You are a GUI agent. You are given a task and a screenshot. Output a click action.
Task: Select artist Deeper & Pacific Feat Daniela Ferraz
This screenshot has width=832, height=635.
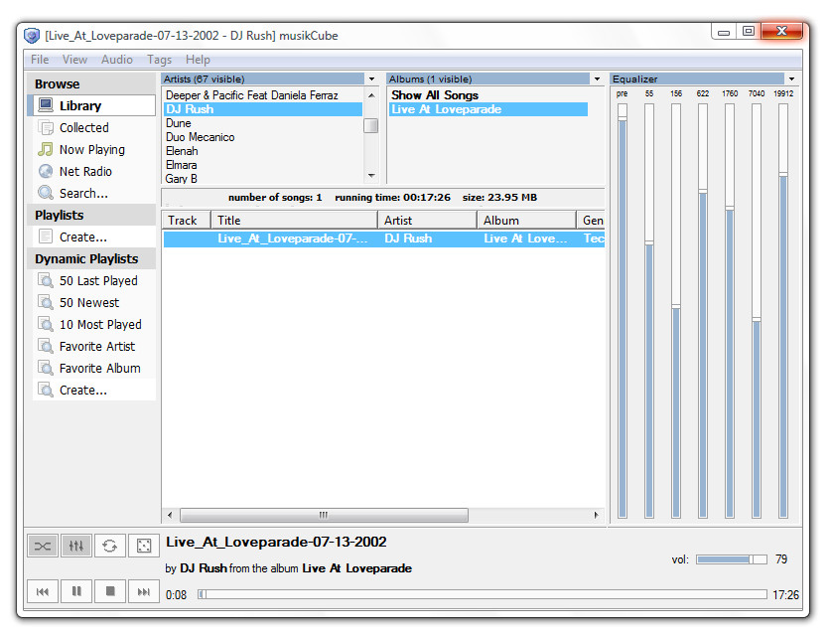pyautogui.click(x=263, y=95)
